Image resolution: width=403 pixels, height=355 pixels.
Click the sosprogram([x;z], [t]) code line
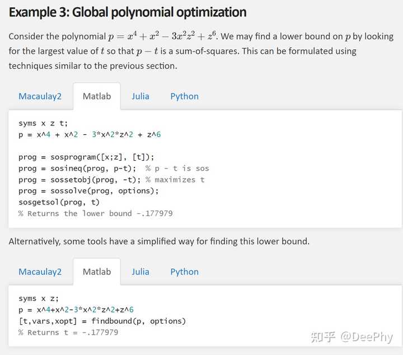[x=86, y=157]
